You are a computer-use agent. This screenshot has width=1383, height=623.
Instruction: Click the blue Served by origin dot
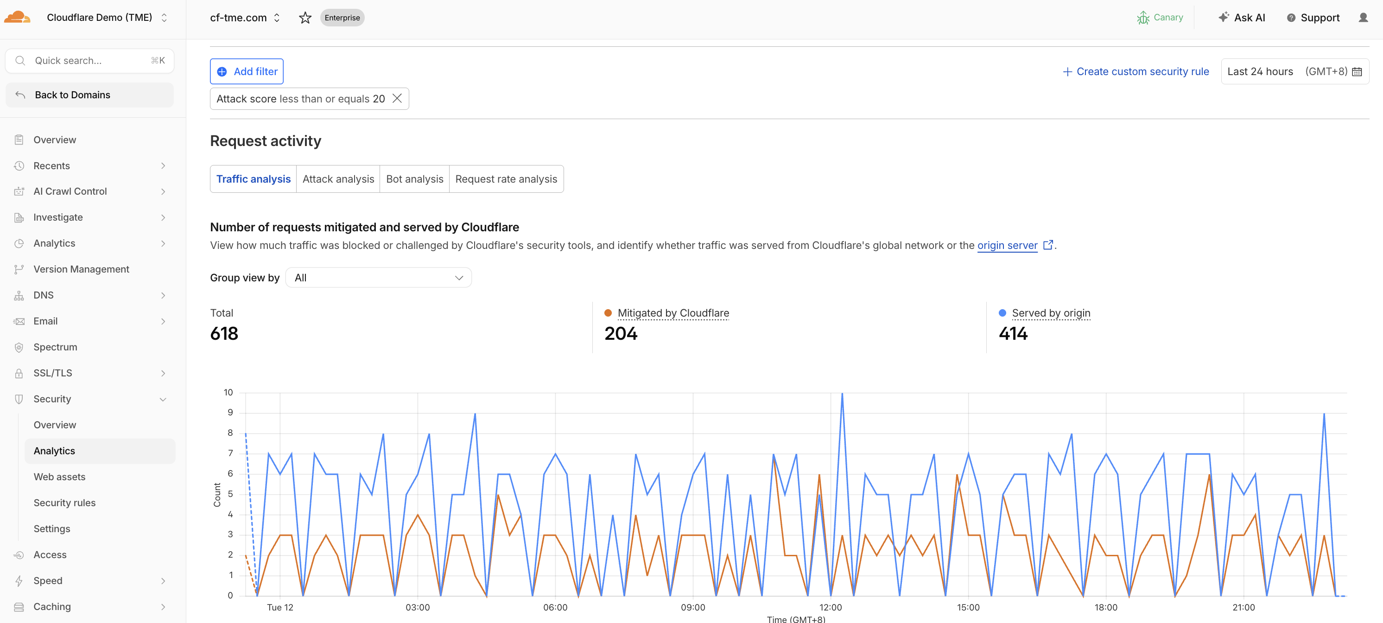point(1002,312)
